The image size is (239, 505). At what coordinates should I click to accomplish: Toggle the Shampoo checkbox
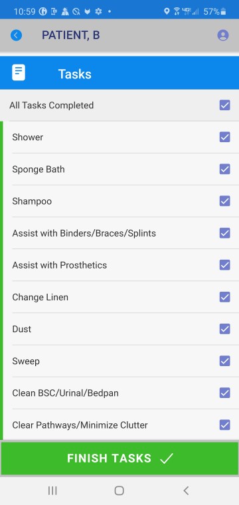(x=225, y=201)
